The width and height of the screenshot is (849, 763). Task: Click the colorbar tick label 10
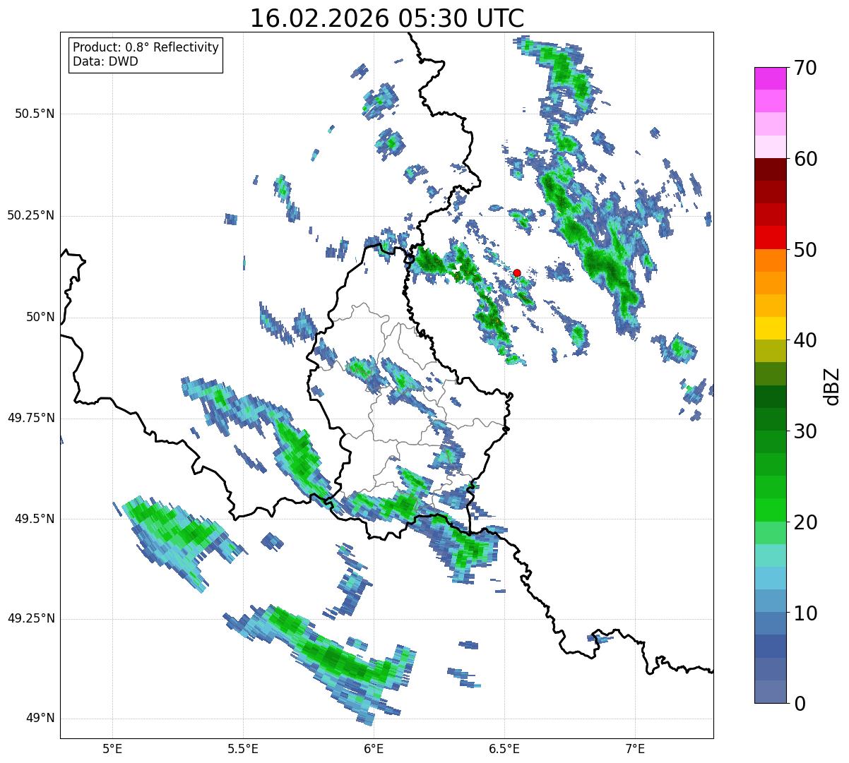click(805, 613)
